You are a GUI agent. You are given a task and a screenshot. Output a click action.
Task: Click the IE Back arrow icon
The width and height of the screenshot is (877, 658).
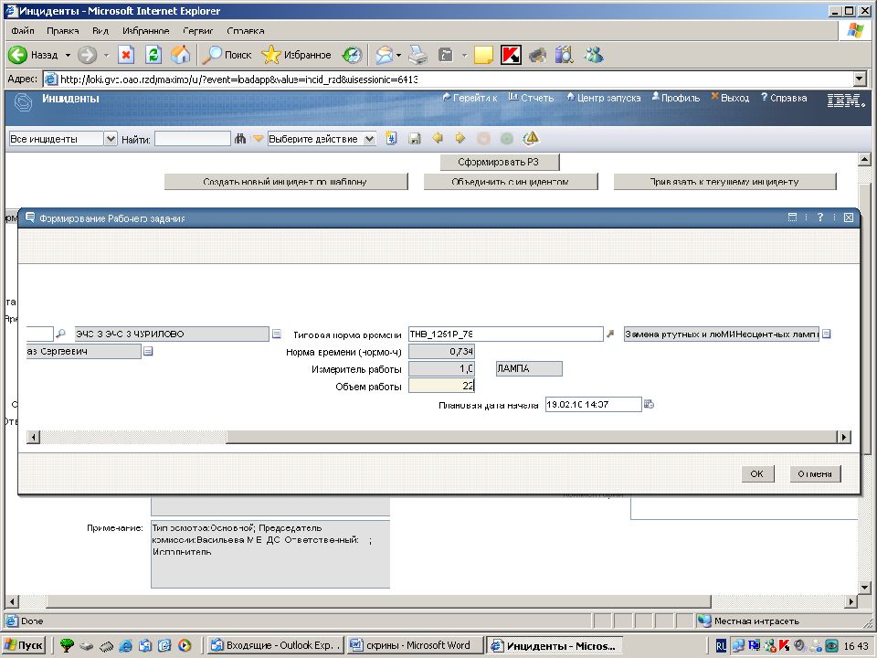click(17, 55)
